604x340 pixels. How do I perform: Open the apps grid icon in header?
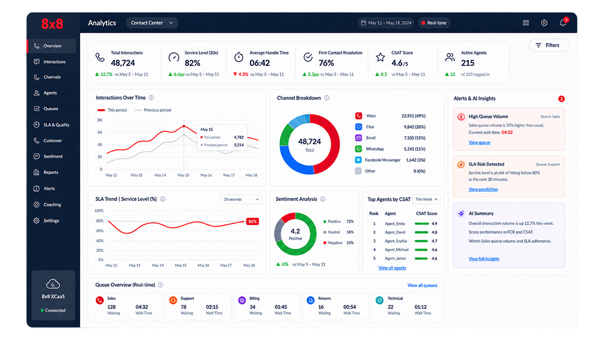(525, 23)
